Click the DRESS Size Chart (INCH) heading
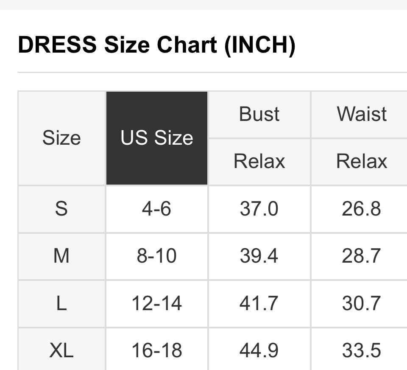The image size is (407, 370). 157,45
